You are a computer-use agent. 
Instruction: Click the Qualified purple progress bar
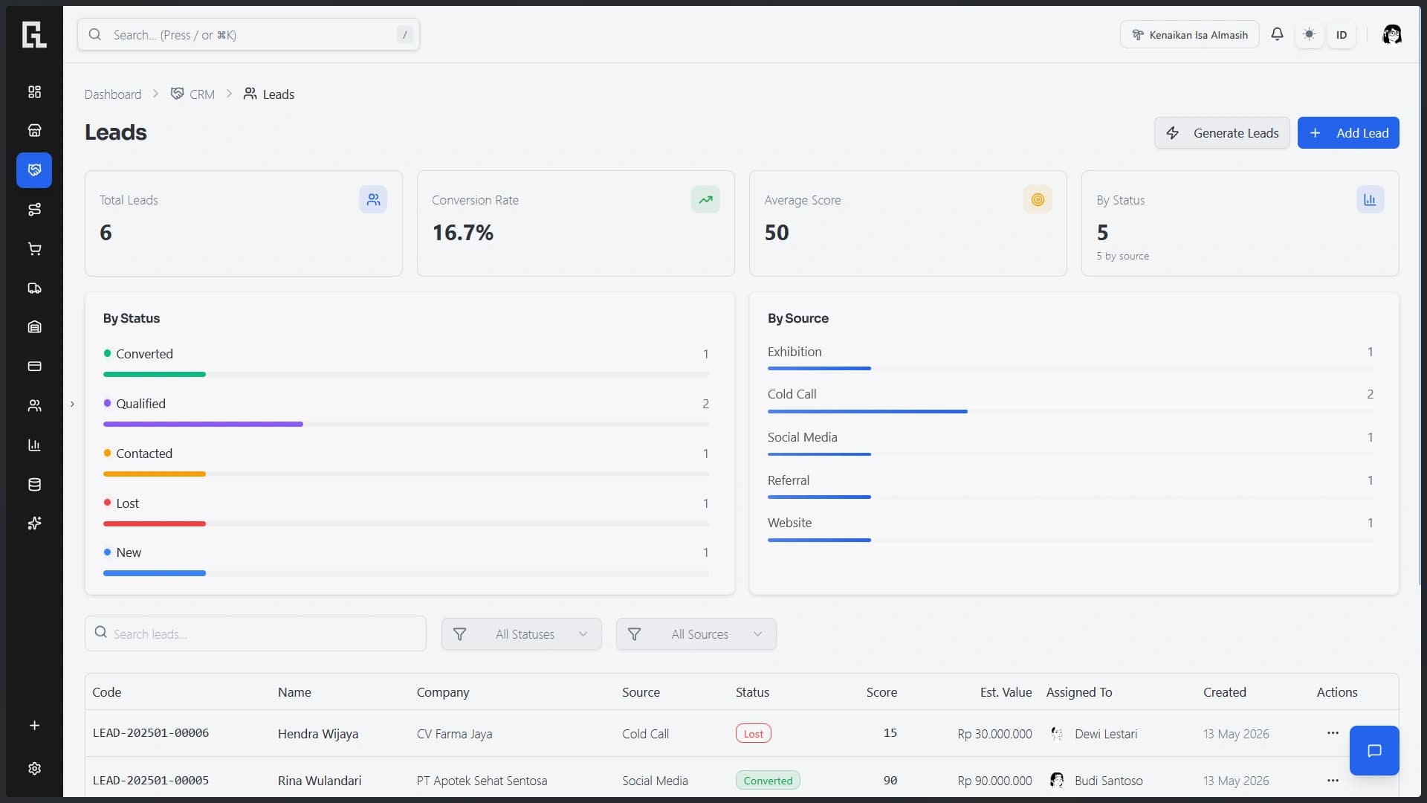pos(203,425)
